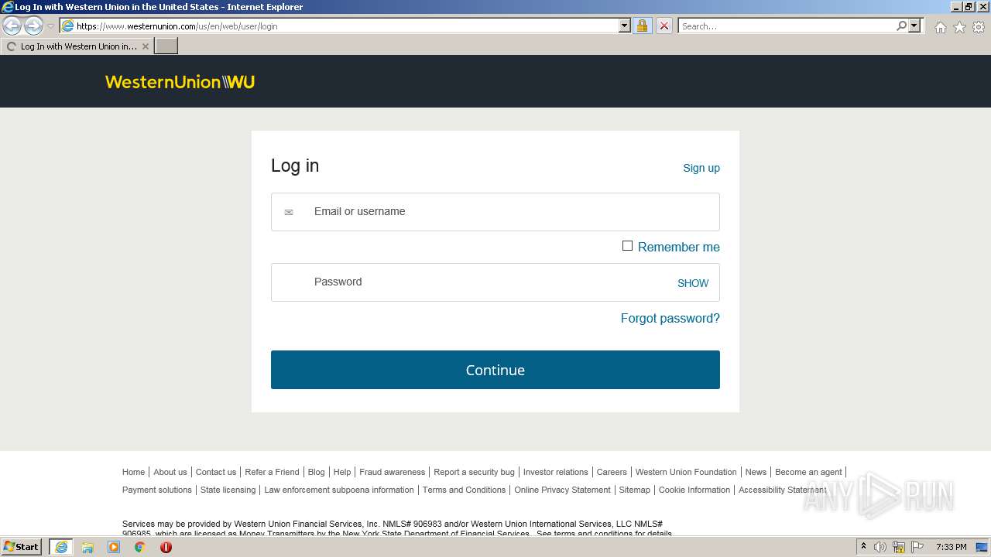Open the News footer link

click(x=756, y=472)
